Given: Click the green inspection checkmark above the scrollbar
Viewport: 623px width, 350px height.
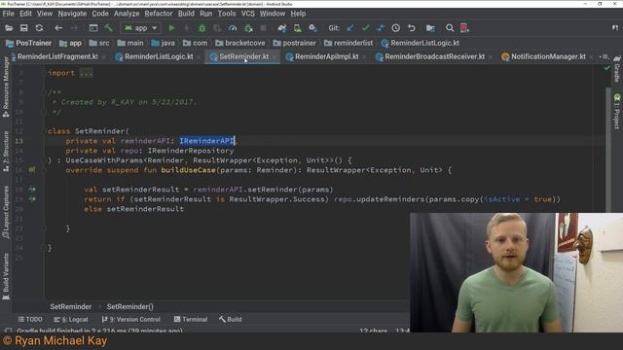Looking at the screenshot, I should 606,68.
